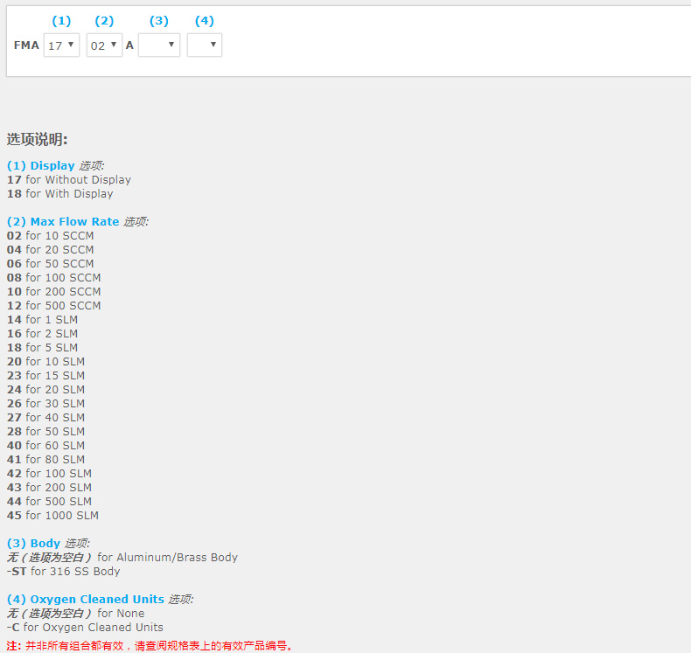Click the FMA prefix label

(x=26, y=45)
